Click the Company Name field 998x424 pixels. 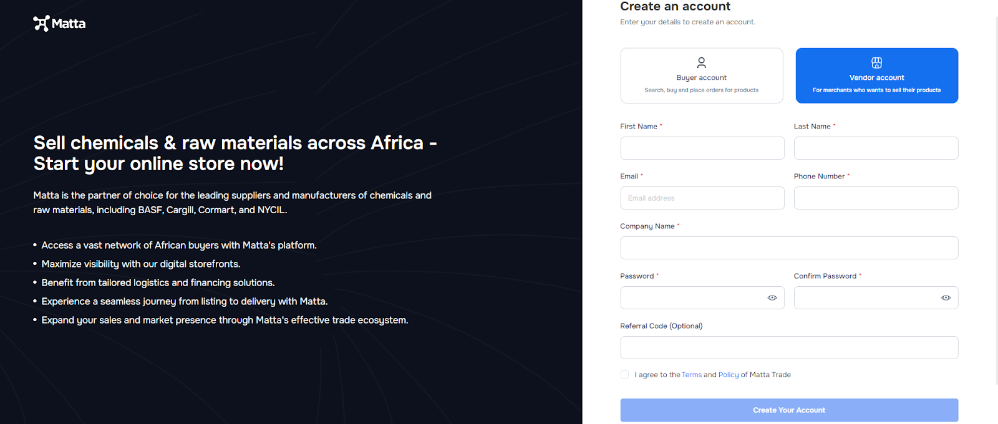(789, 248)
